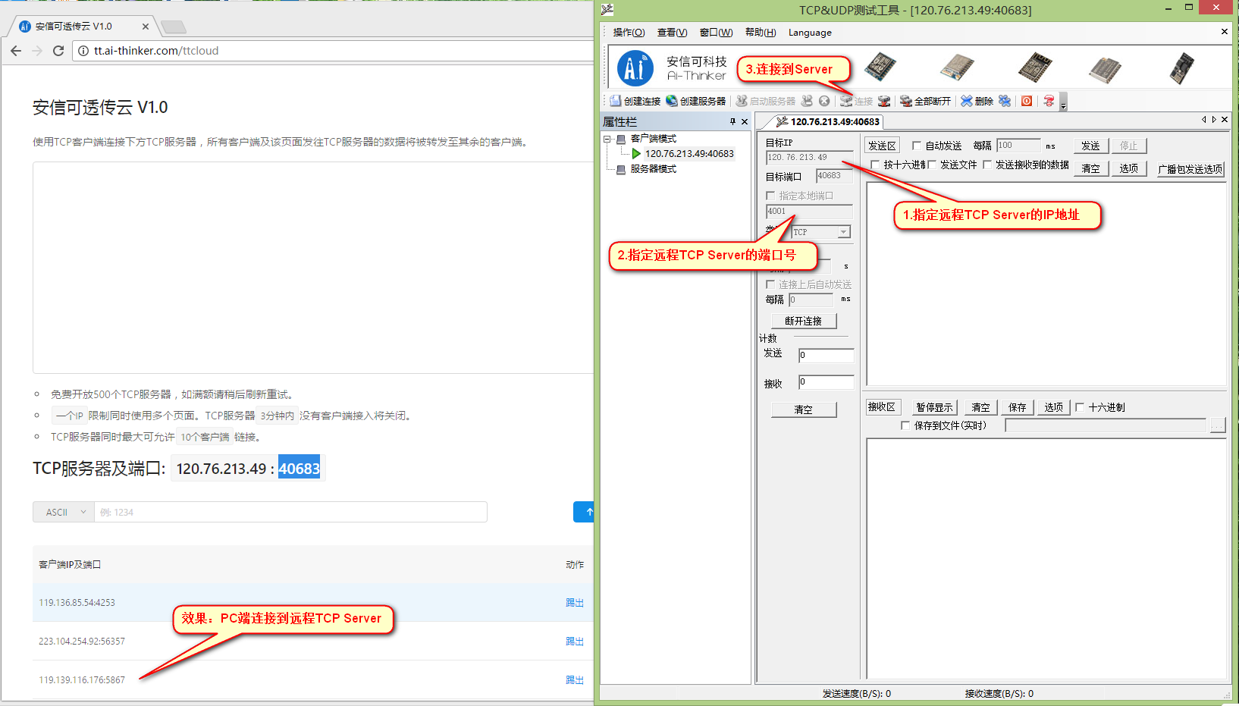Click the 选项 button in send area
The width and height of the screenshot is (1239, 706).
point(1129,168)
